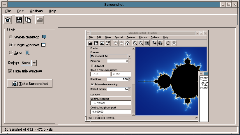240x135 pixels.
Task: Open the Screenshot File menu
Action: point(8,11)
